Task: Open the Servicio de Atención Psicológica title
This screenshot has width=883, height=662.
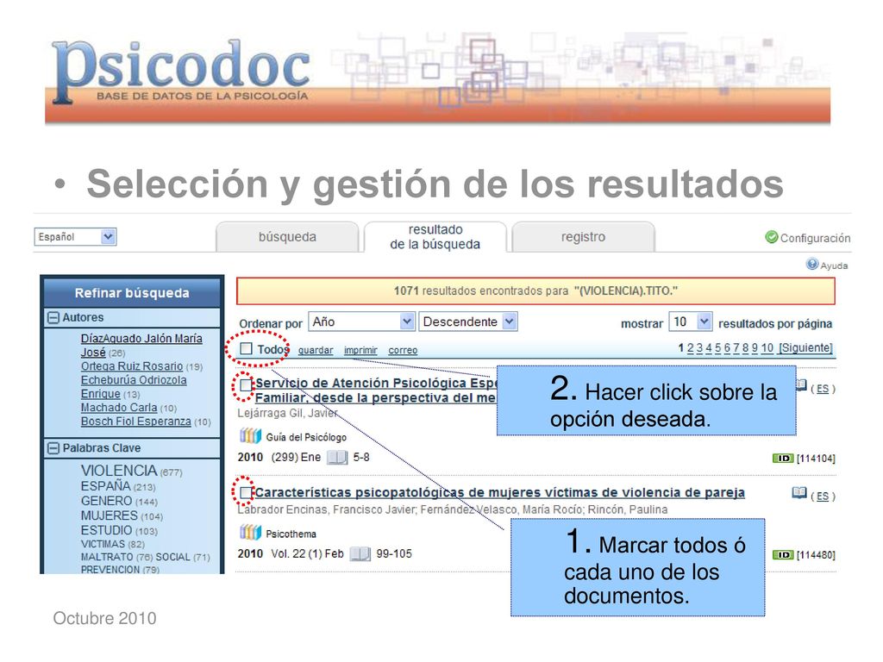Action: pos(376,390)
